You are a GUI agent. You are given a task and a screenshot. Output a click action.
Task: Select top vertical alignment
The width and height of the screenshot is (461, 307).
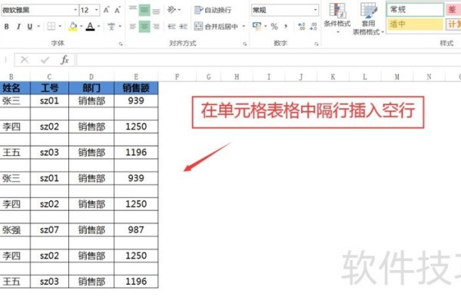(x=133, y=10)
